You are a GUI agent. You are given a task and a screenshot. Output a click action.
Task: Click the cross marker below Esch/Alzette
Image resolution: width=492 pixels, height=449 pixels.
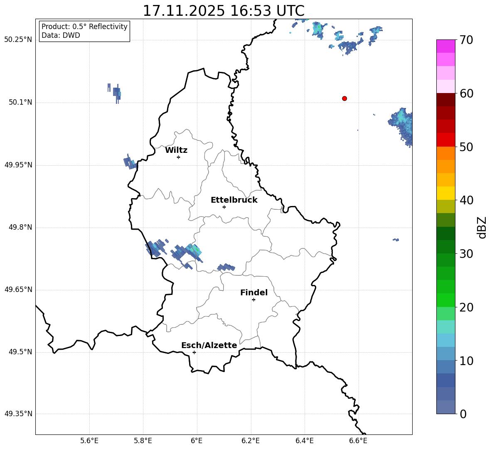tap(194, 352)
